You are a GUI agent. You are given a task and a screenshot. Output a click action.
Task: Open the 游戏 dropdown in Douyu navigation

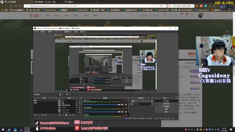click(86, 16)
